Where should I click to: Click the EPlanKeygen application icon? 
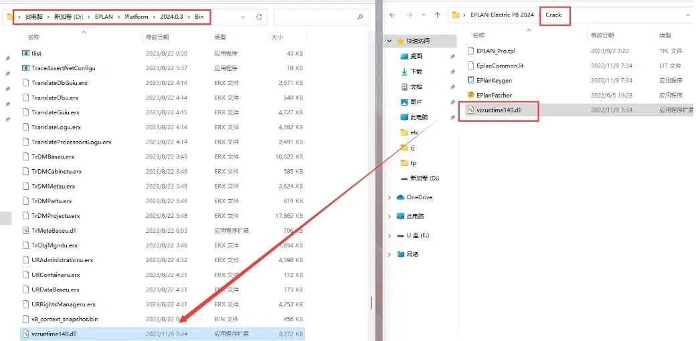471,80
